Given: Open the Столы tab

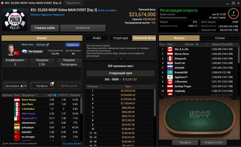Looking at the screenshot, I should tap(220, 38).
